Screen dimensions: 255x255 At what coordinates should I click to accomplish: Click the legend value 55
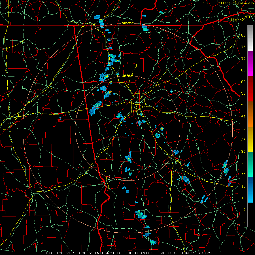(x=243, y=93)
